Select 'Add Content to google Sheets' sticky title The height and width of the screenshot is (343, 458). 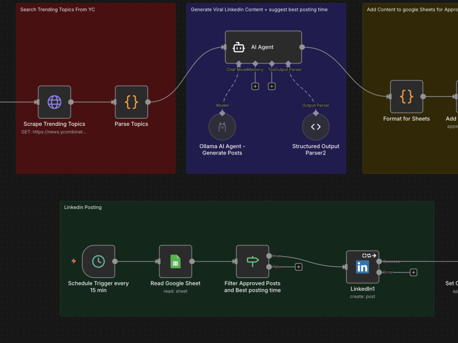[x=412, y=9]
